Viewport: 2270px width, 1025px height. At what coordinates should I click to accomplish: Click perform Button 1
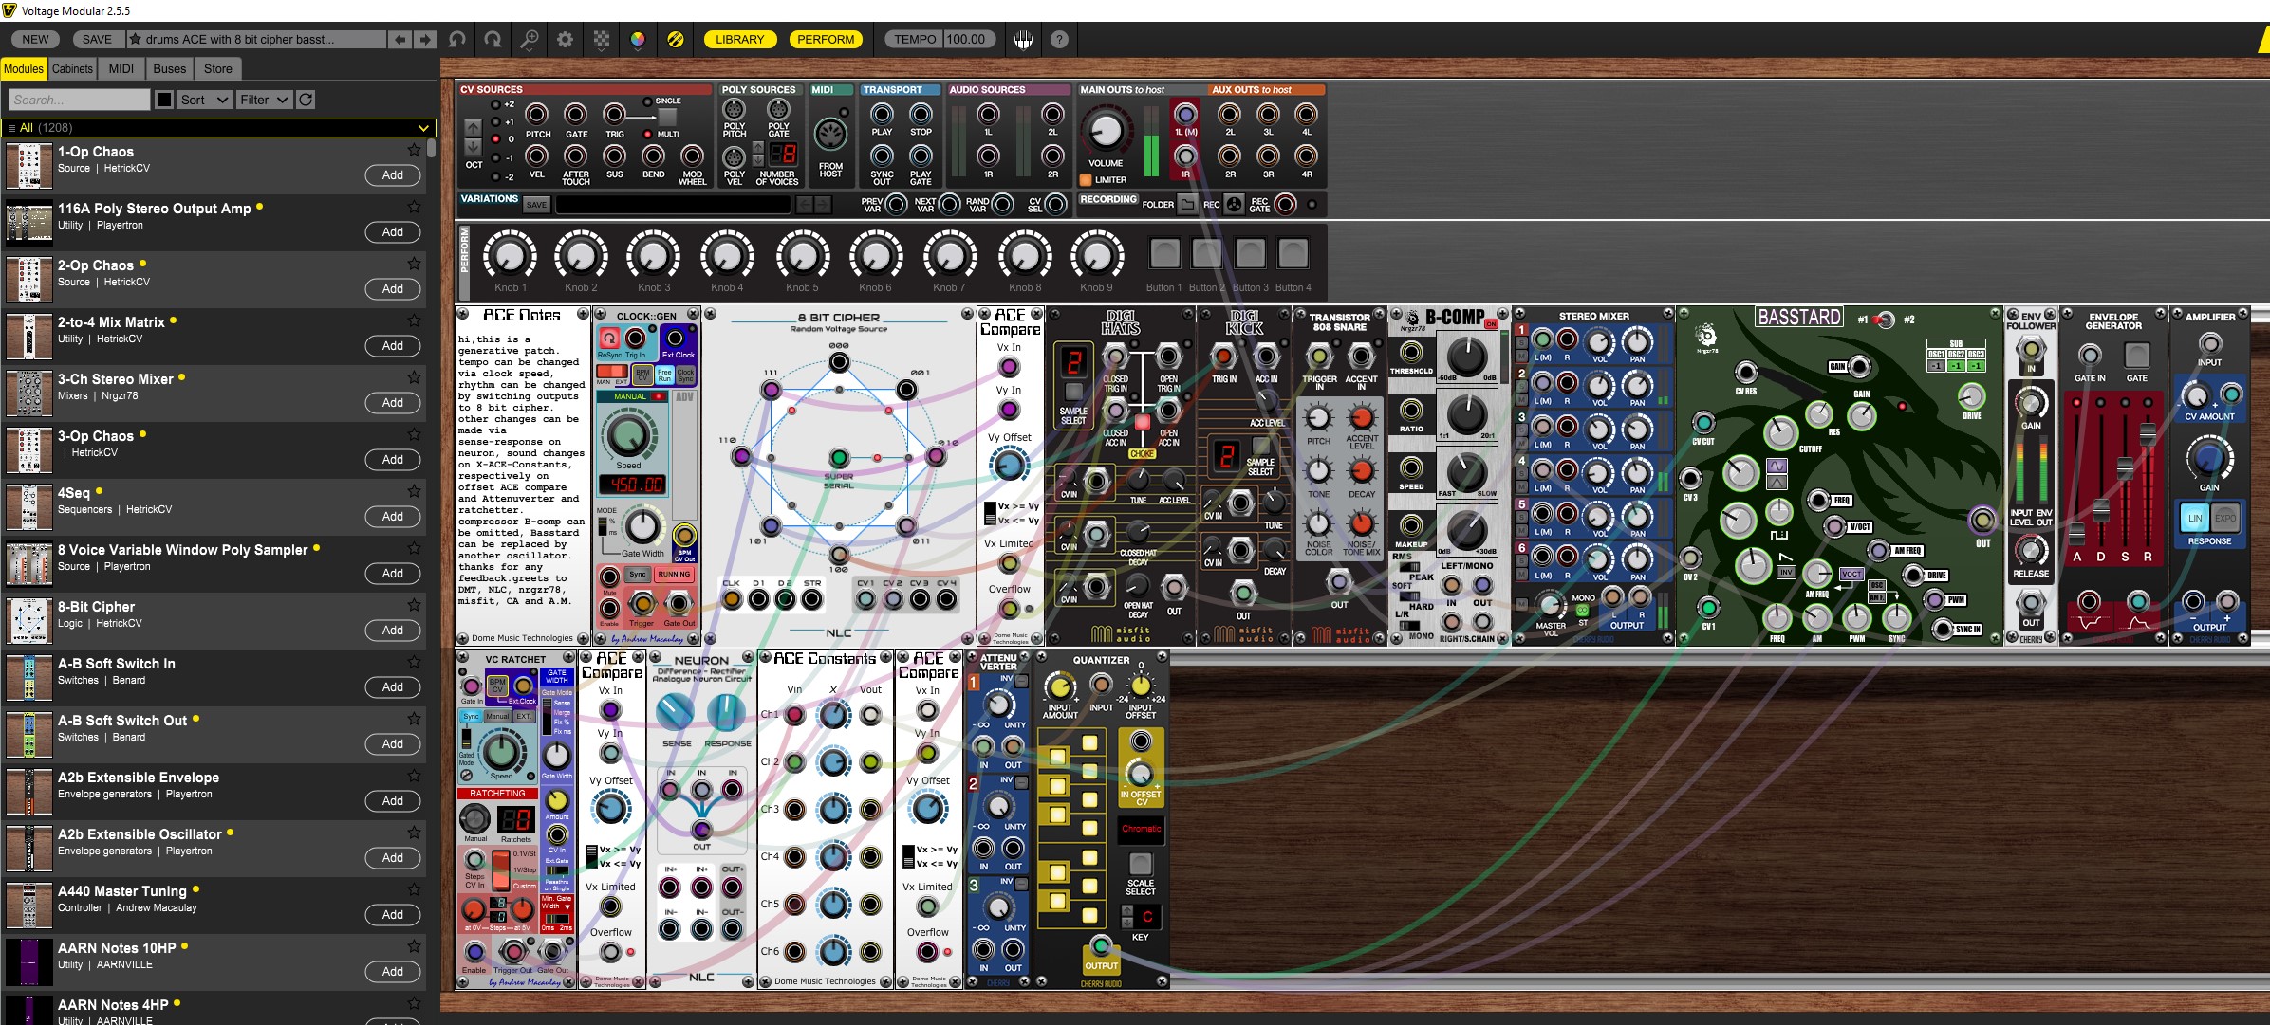tap(1164, 253)
